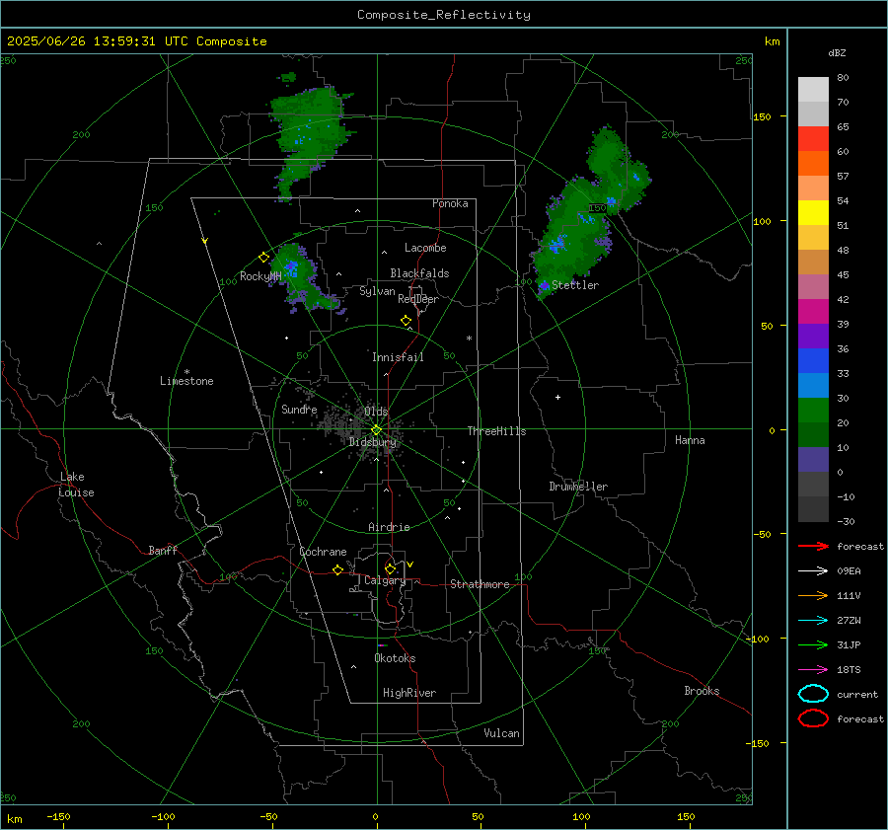The height and width of the screenshot is (830, 888).
Task: Click the Stettler city label
Action: [x=575, y=285]
